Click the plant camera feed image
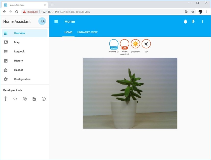This screenshot has width=211, height=160. [x=130, y=93]
